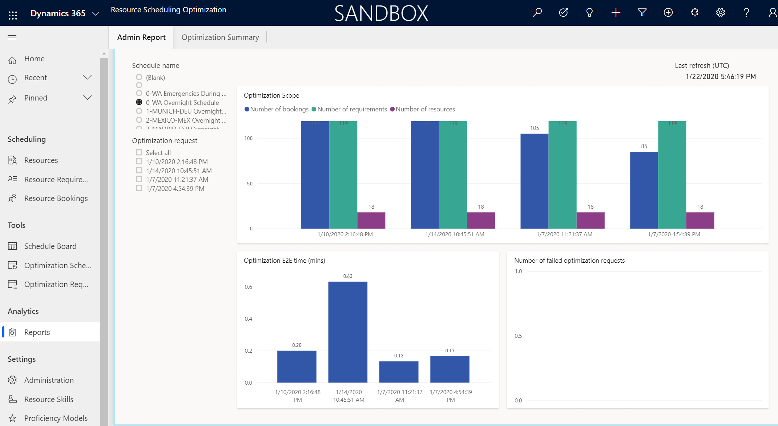Switch to the Optimization Summary tab

[x=221, y=37]
